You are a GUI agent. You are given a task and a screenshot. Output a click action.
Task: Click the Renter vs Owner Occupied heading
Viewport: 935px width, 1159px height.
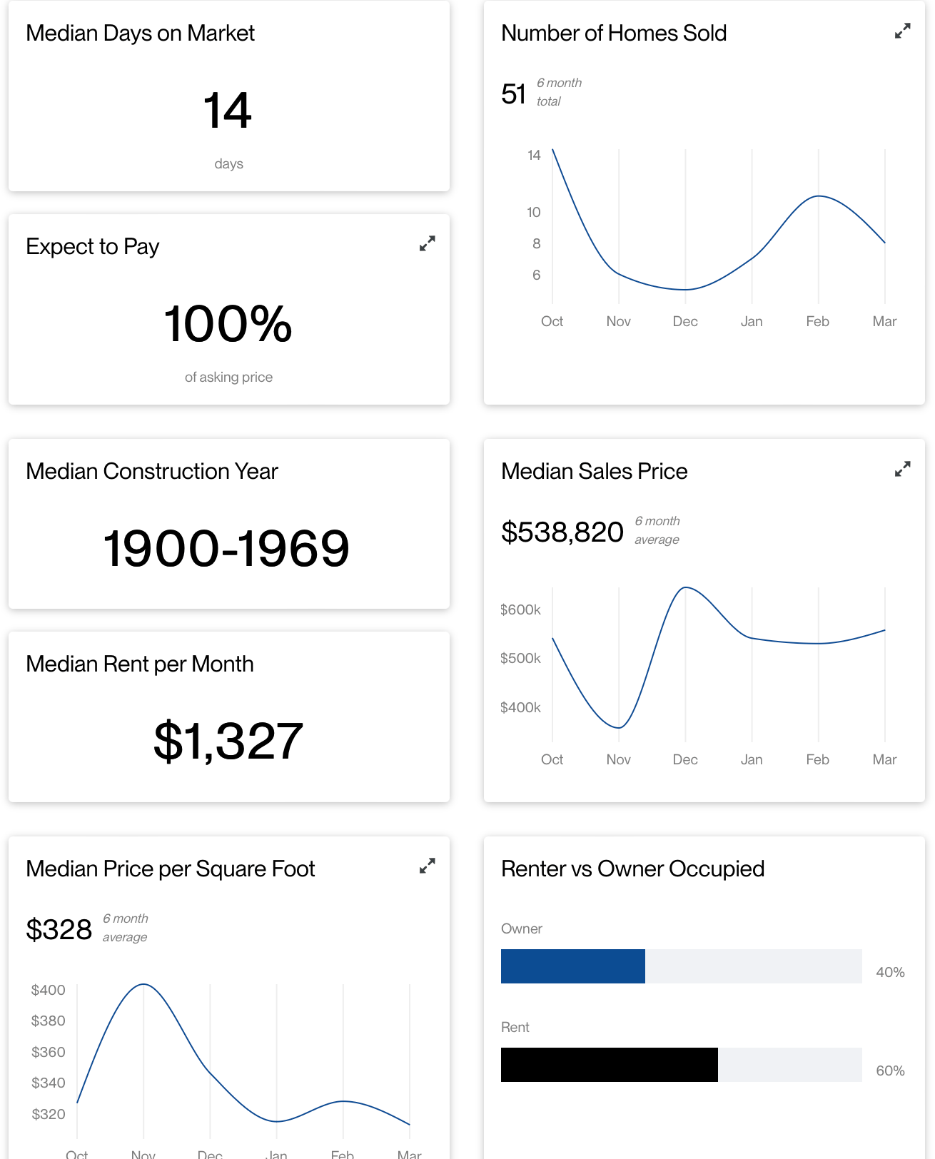pyautogui.click(x=632, y=869)
